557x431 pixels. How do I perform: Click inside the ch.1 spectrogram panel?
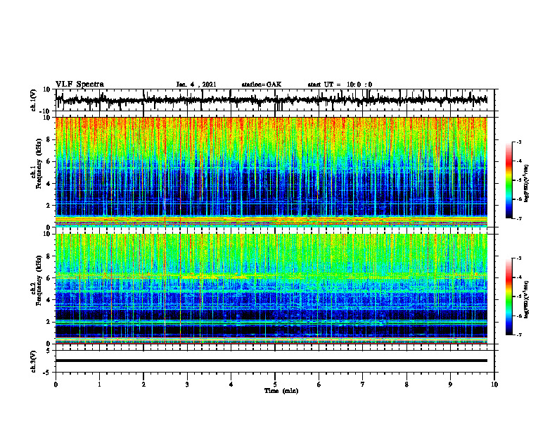271,172
